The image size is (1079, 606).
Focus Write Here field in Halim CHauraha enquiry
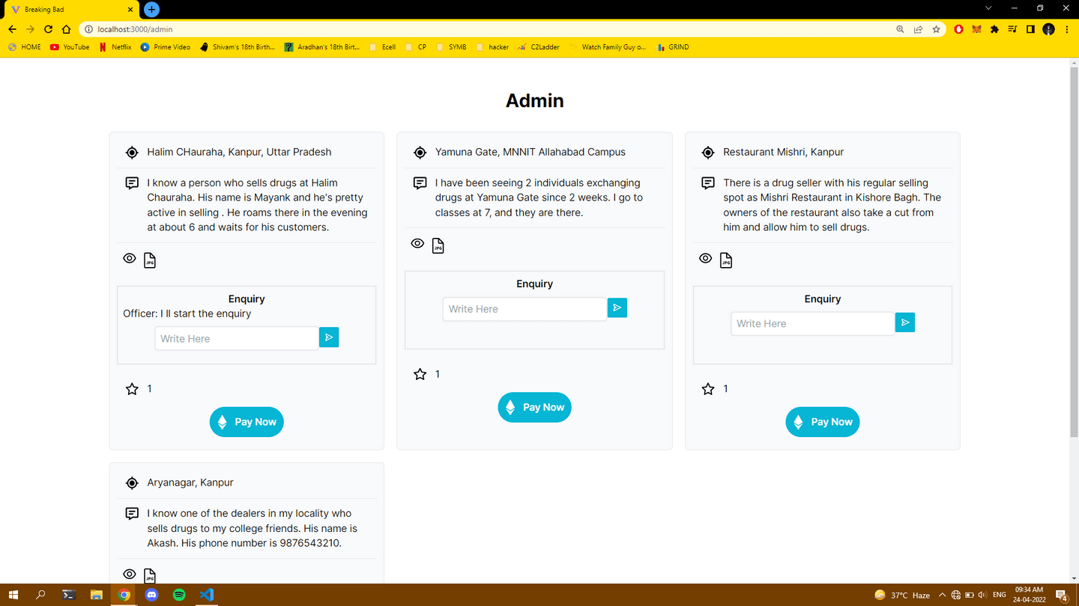pos(237,338)
